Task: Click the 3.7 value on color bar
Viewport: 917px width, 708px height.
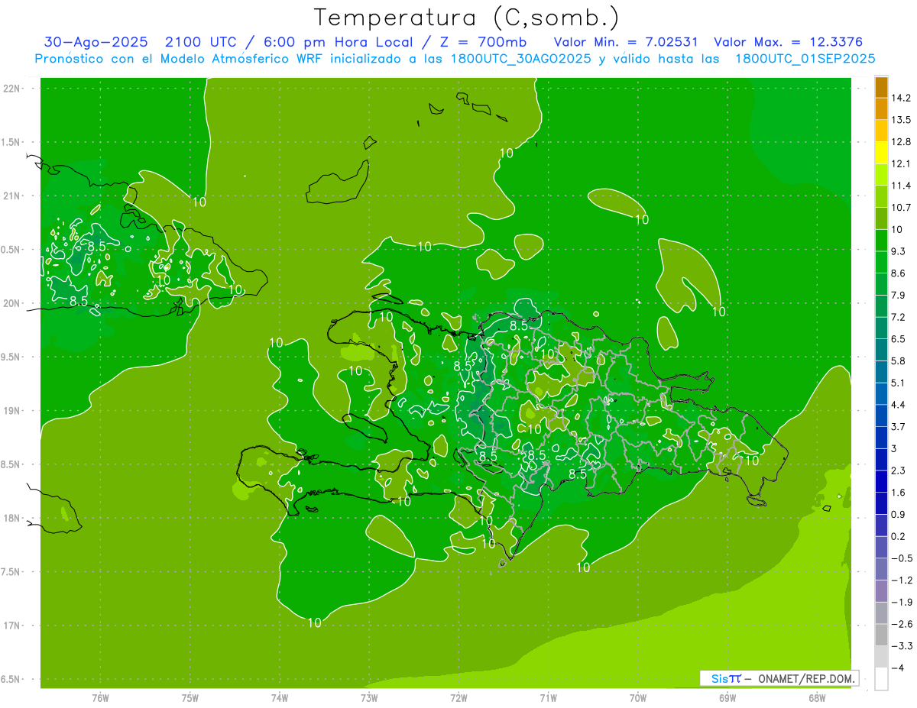Action: [x=899, y=426]
